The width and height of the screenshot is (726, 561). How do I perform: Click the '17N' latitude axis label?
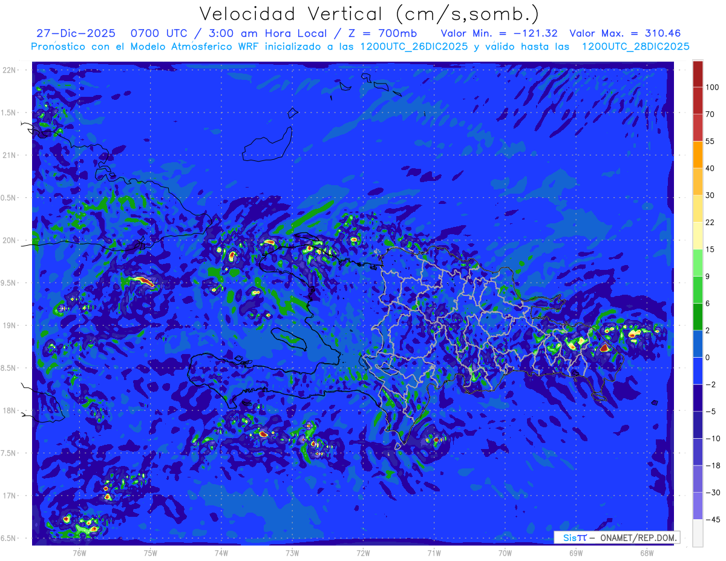(x=9, y=496)
